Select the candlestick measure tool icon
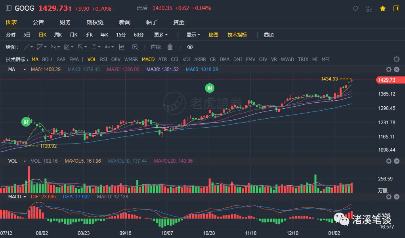Screen dimensions: 405x238 click(122, 47)
